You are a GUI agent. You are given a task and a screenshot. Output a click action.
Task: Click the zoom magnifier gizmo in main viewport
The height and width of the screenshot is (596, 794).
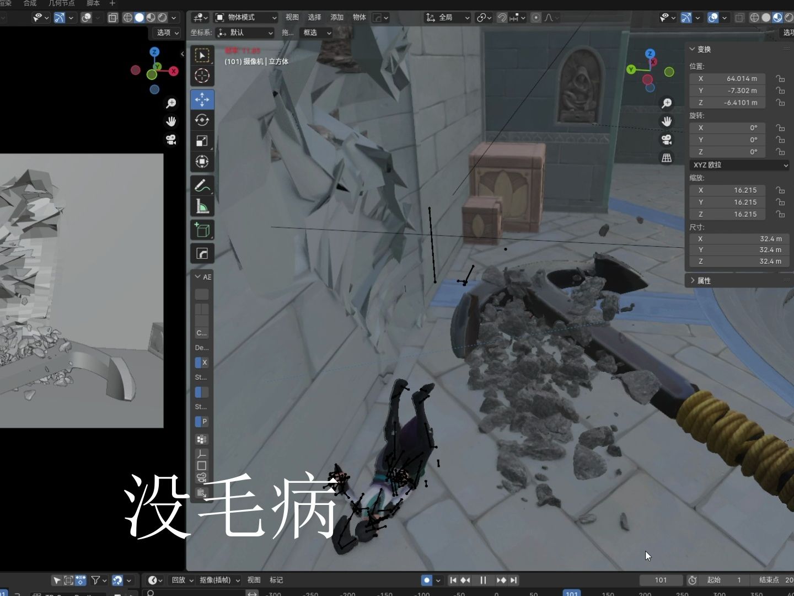point(667,103)
